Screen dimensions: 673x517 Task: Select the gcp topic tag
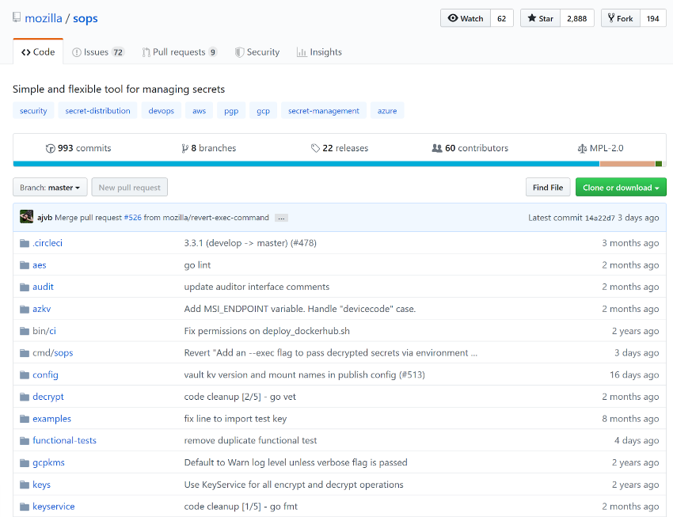click(x=263, y=111)
